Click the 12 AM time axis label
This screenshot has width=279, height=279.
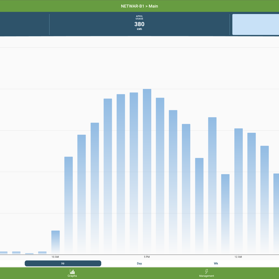tap(238, 257)
